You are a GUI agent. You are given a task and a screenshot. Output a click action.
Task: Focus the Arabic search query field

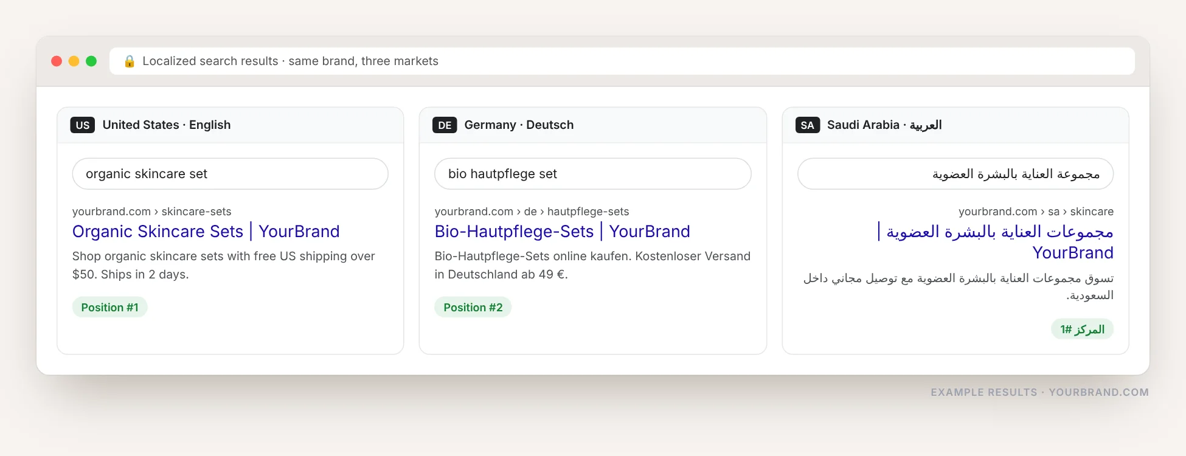click(x=955, y=174)
